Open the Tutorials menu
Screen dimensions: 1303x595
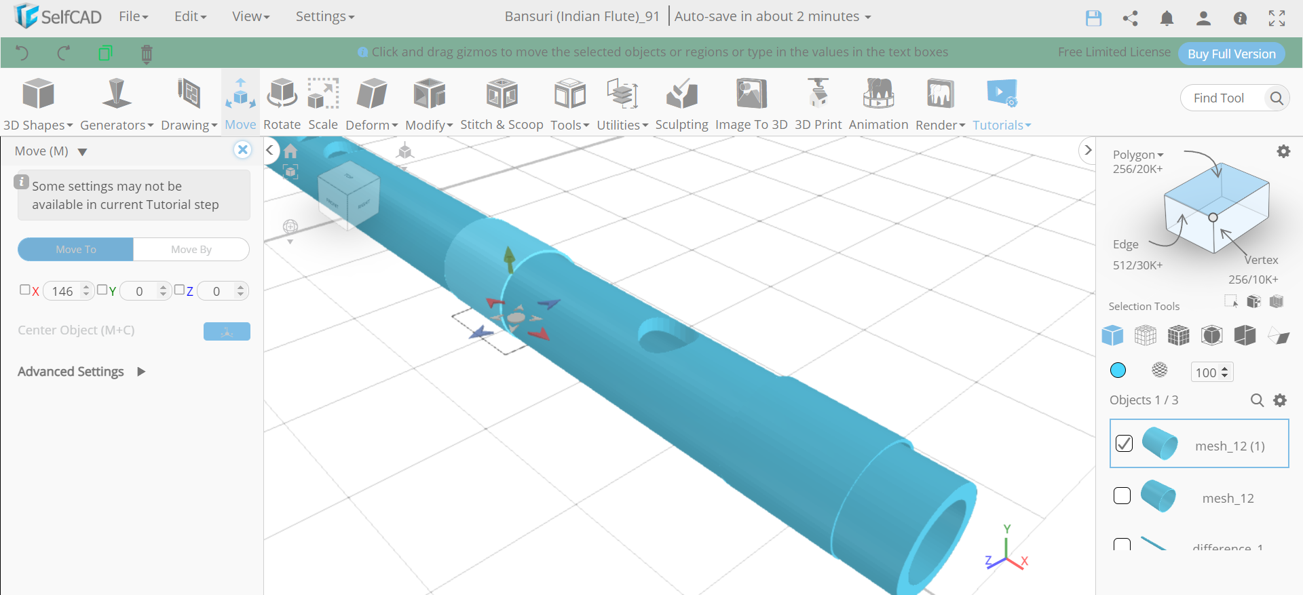tap(1002, 104)
